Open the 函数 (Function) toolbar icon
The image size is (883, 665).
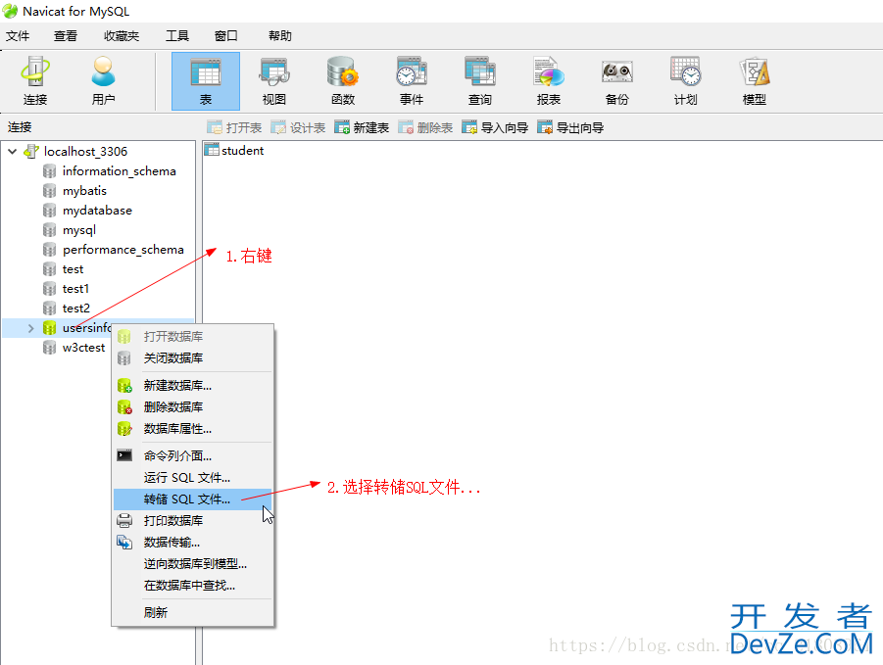coord(342,80)
